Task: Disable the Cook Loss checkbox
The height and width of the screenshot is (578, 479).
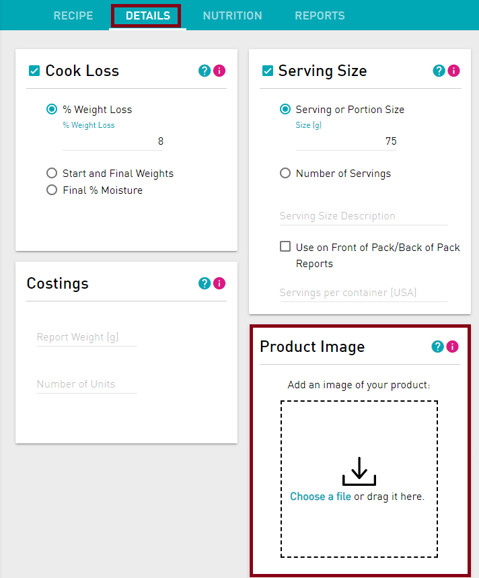Action: tap(34, 70)
